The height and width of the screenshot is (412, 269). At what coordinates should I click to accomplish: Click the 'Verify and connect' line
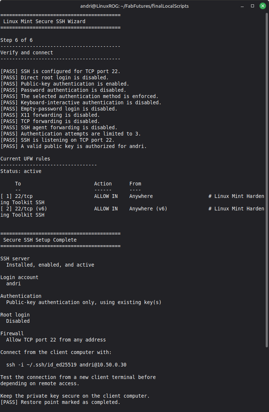[27, 53]
